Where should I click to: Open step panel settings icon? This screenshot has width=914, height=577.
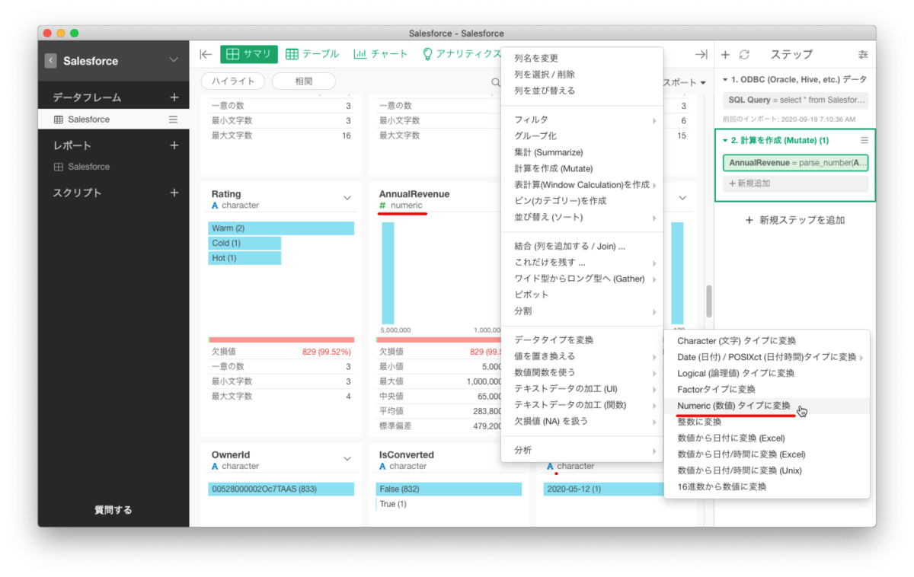(x=863, y=54)
